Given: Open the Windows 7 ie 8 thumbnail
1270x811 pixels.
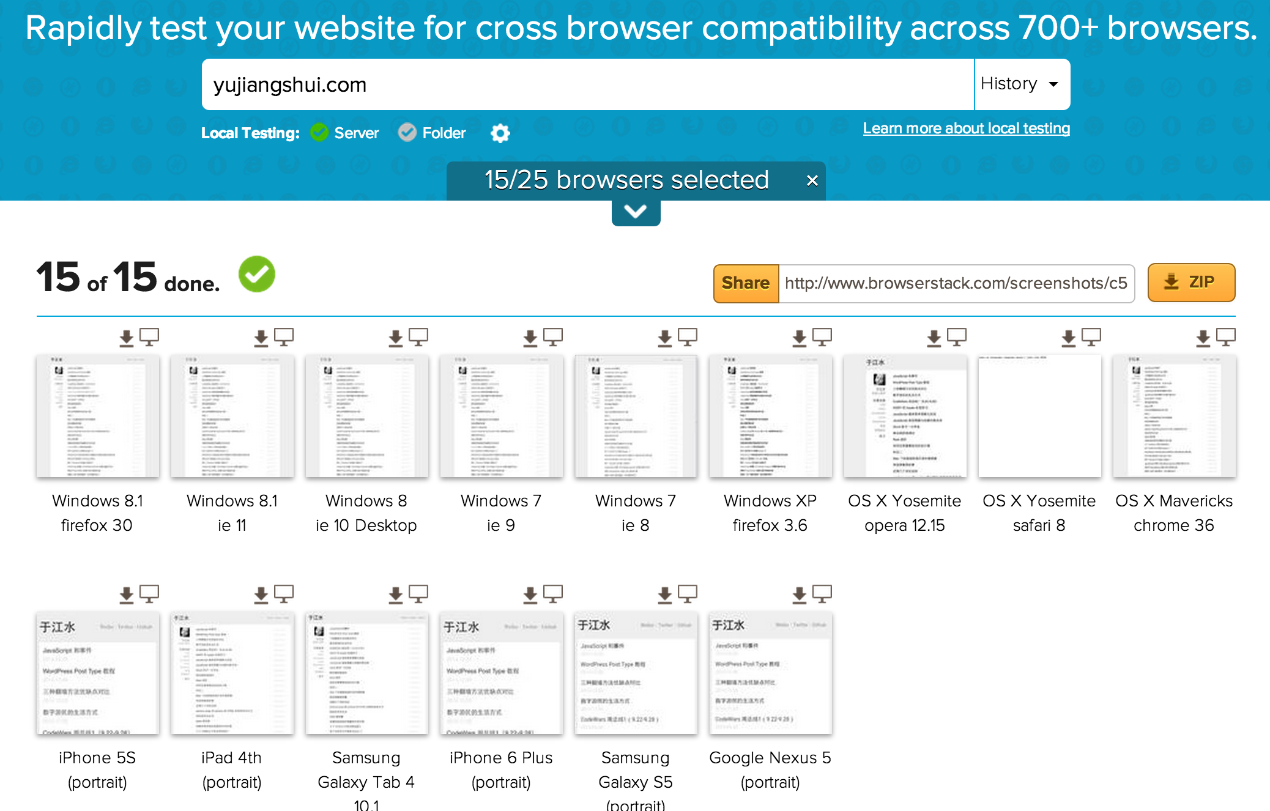Looking at the screenshot, I should tap(636, 416).
